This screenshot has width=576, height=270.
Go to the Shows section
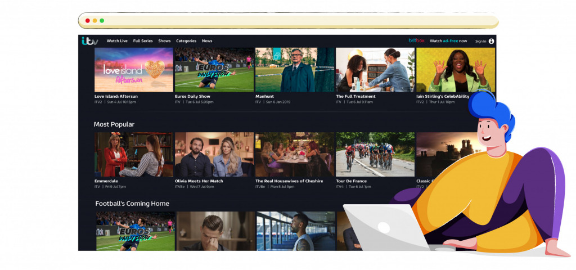(x=164, y=40)
